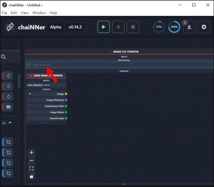Image resolution: width=214 pixels, height=187 pixels.
Task: Pause execution with the pause button
Action: click(x=118, y=27)
